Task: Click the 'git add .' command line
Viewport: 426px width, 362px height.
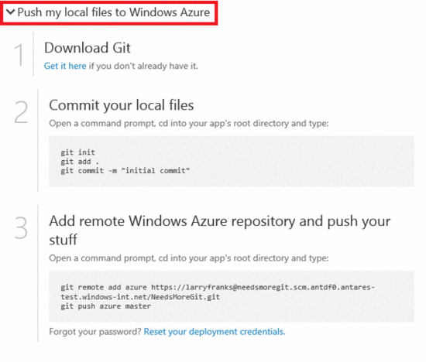Action: tap(80, 162)
